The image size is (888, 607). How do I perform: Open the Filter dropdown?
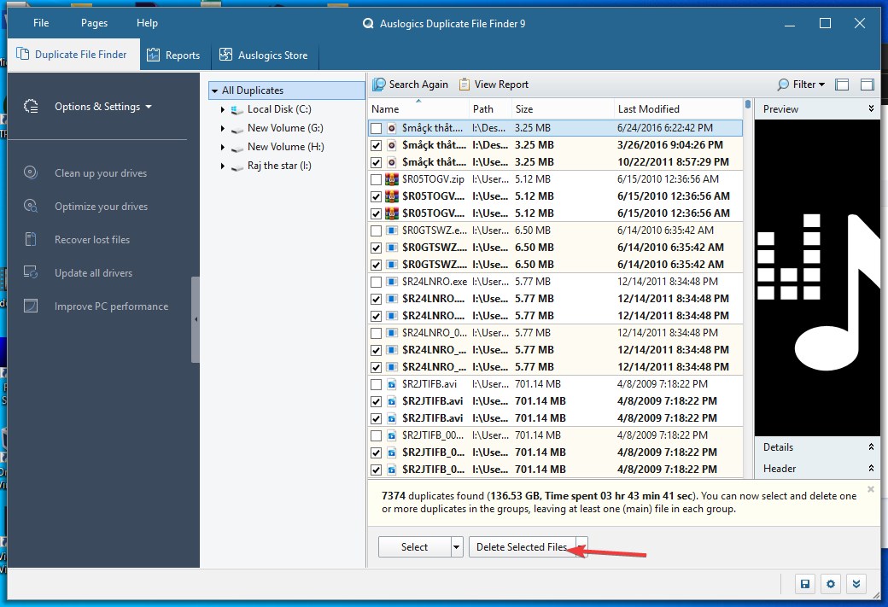802,85
